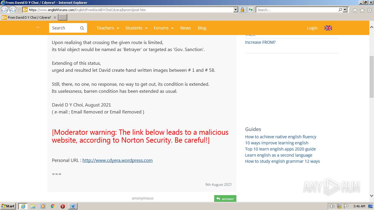Viewport: 374px width, 210px height.
Task: Click the page scrollbar up arrow
Action: (372, 27)
